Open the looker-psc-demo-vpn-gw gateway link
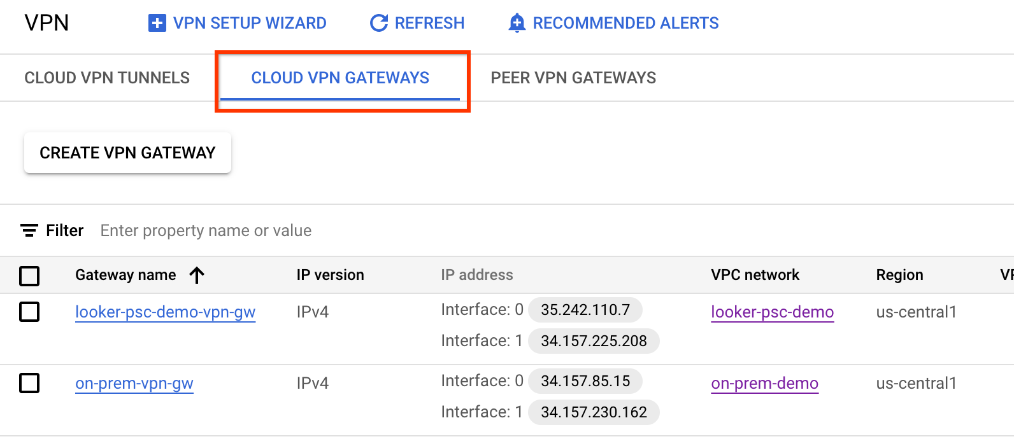The image size is (1014, 439). click(165, 312)
